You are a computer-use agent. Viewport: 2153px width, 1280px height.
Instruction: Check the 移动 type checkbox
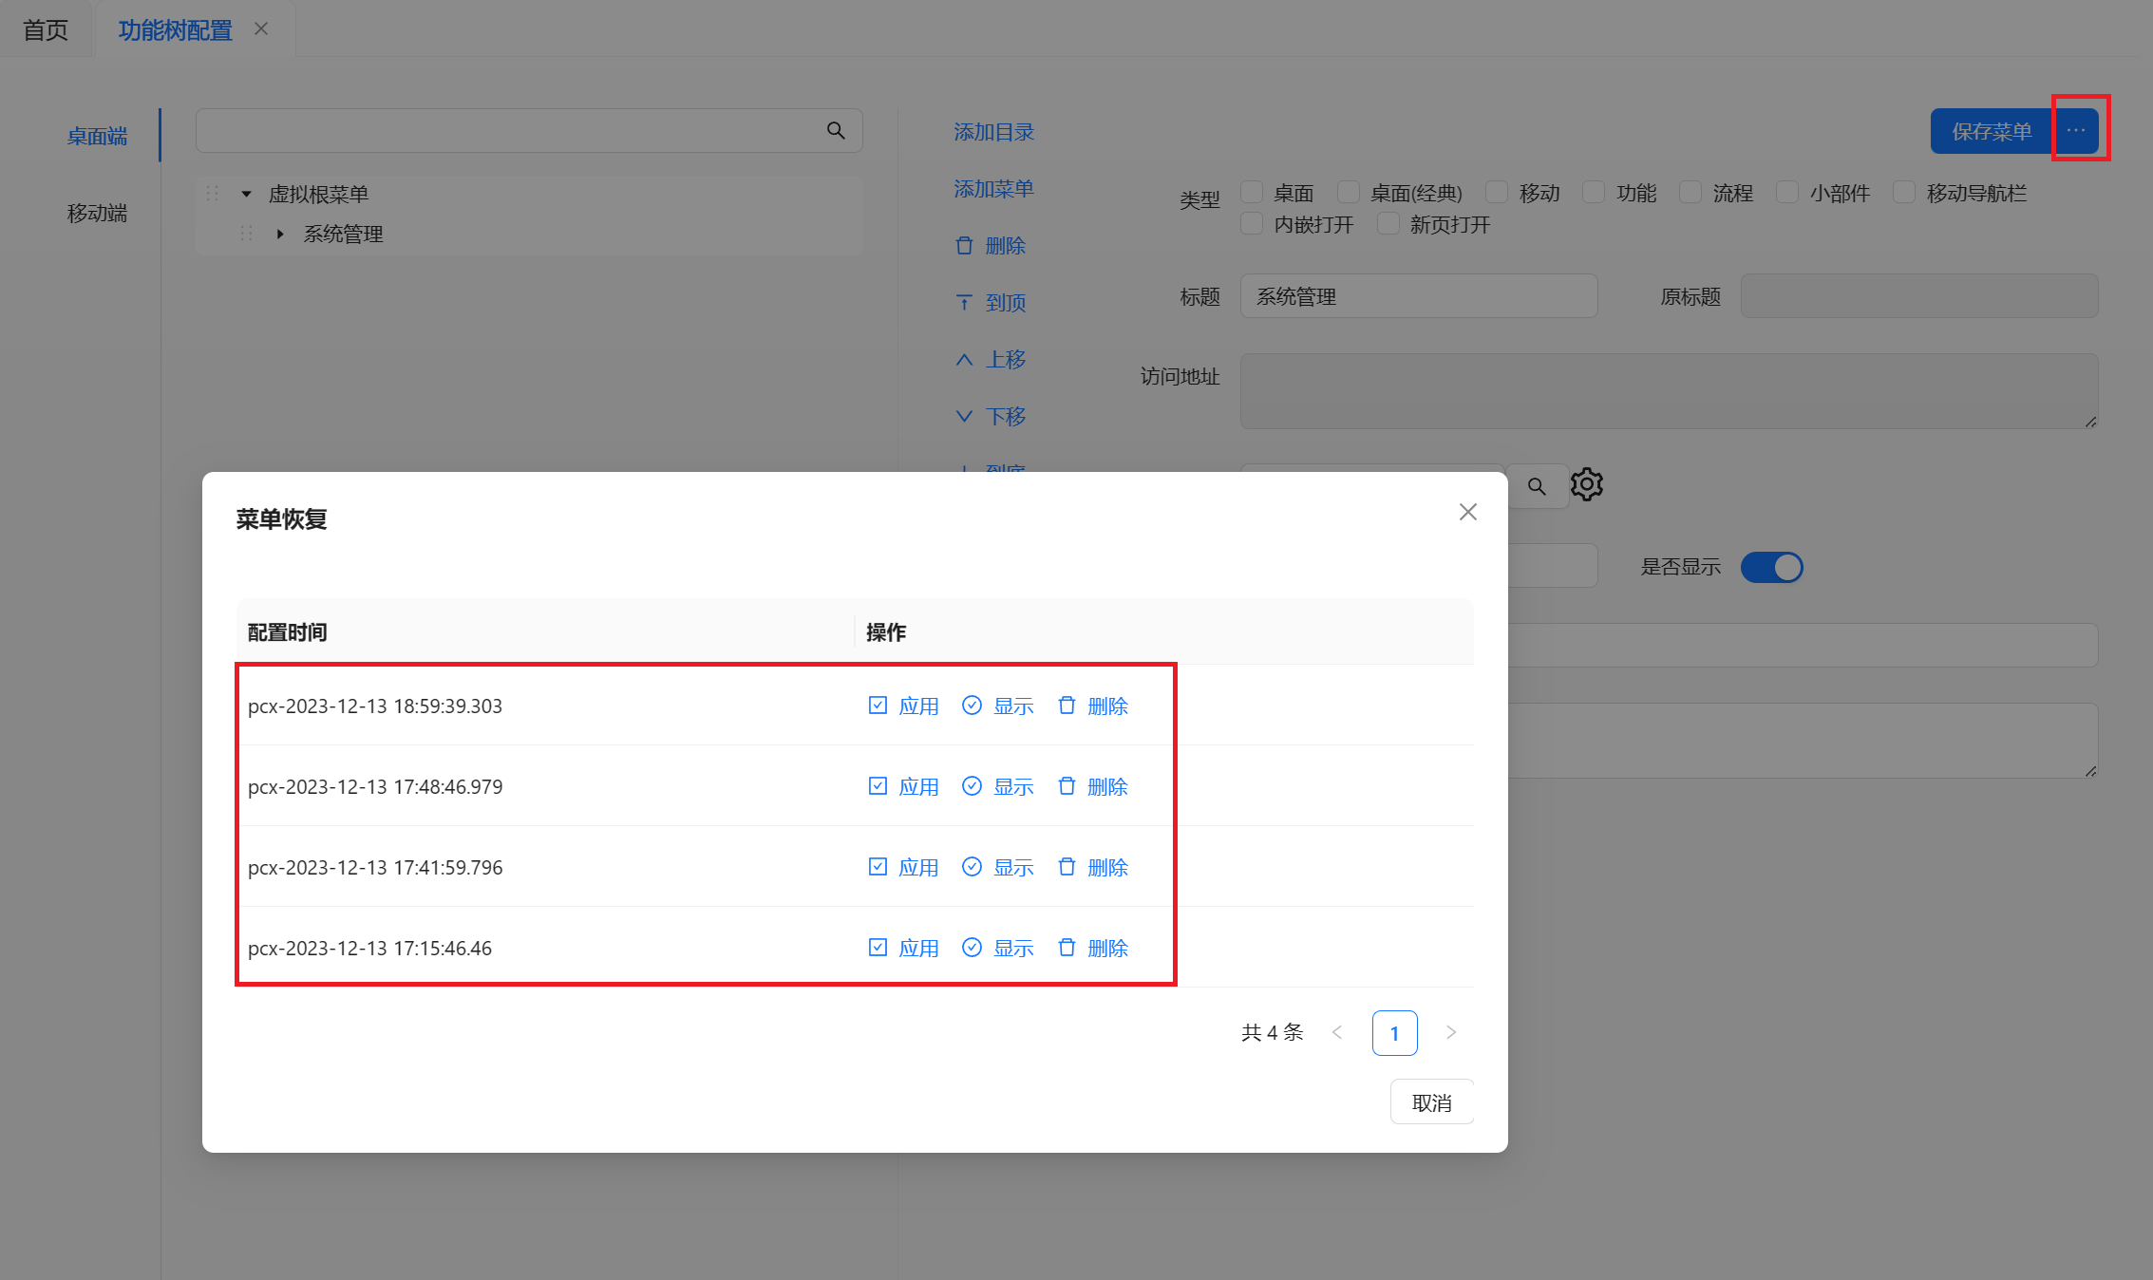1497,193
